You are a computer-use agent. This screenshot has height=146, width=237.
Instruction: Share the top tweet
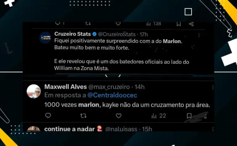click(191, 24)
